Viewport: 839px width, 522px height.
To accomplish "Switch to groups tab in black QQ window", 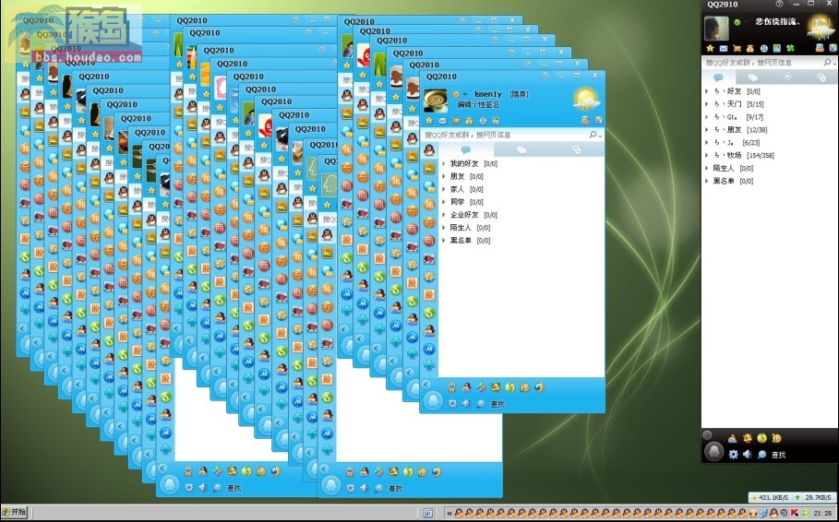I will pyautogui.click(x=753, y=77).
